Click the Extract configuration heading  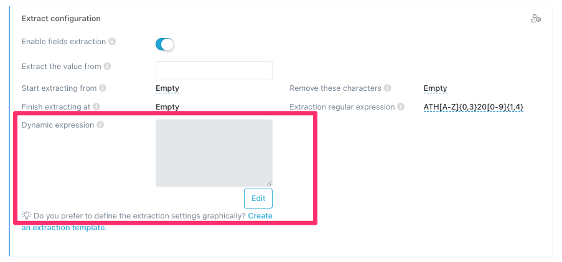[61, 19]
